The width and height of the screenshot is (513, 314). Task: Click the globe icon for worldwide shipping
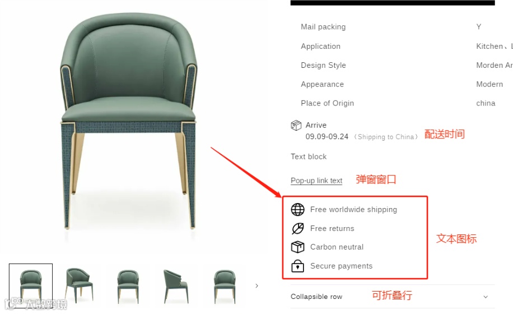(297, 210)
